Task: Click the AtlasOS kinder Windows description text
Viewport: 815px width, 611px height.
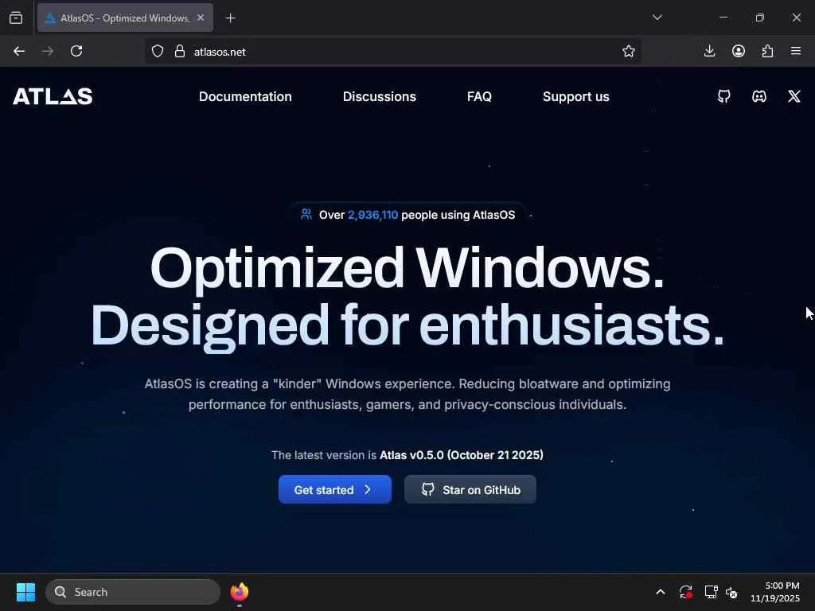Action: [x=407, y=394]
